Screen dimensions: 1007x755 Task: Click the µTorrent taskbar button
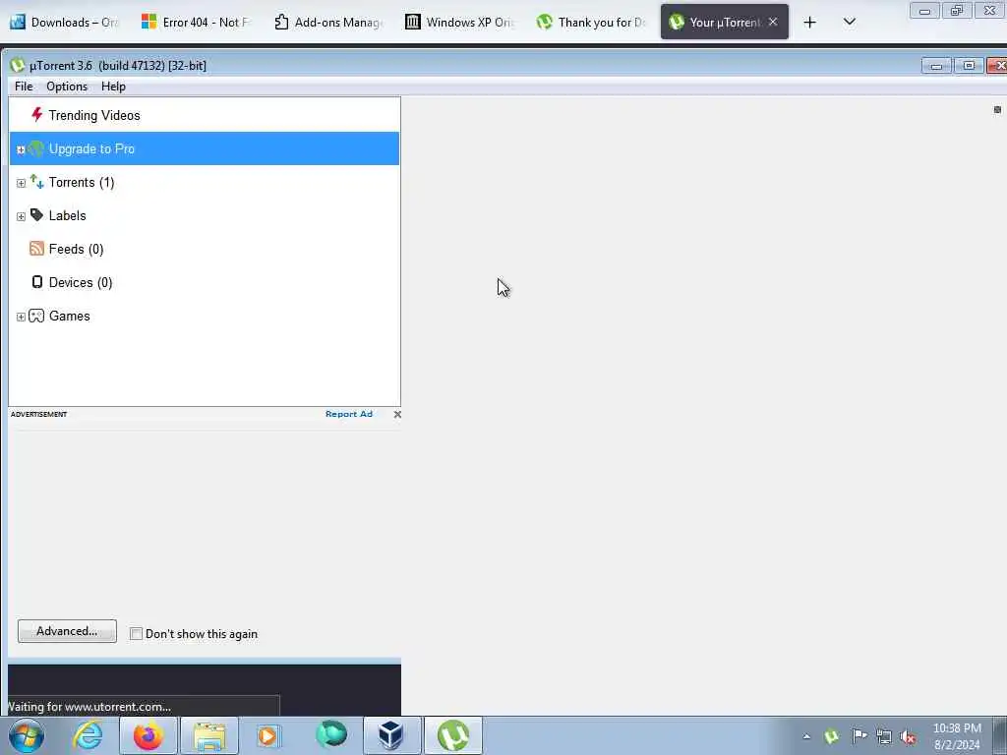tap(452, 735)
